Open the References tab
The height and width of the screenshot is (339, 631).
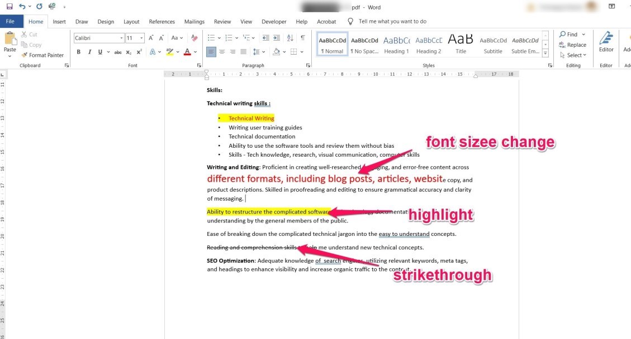(162, 22)
